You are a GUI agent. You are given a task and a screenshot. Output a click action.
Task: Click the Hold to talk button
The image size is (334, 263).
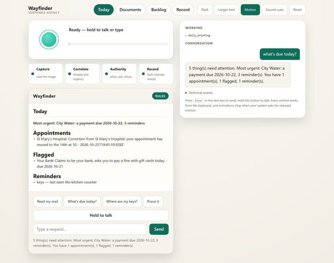click(101, 215)
